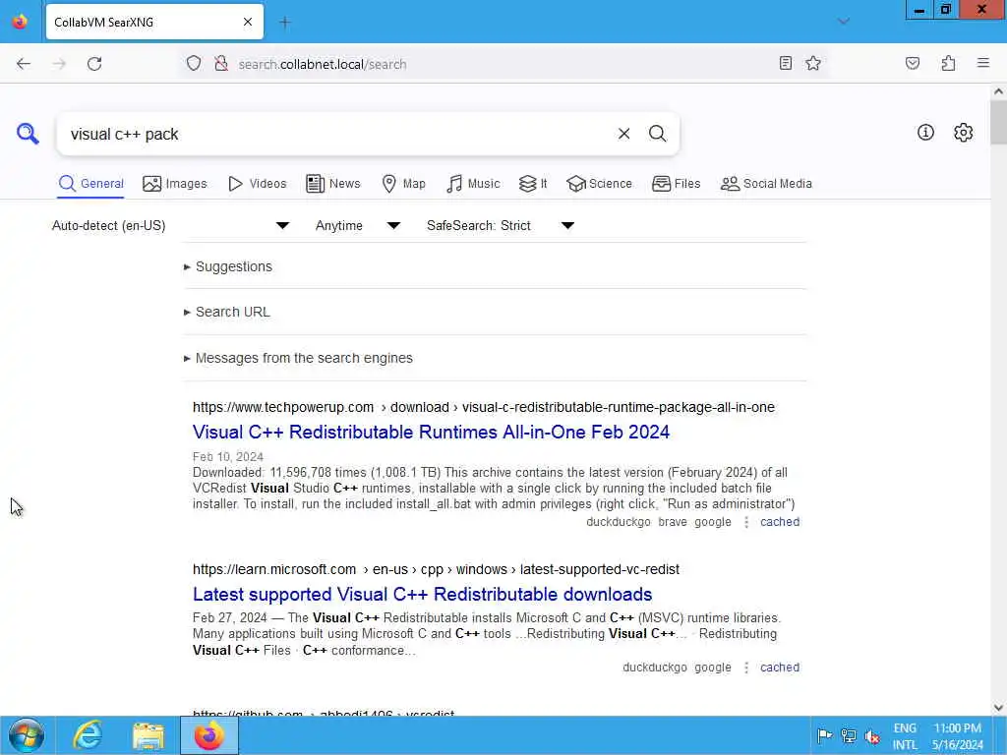The image size is (1007, 755).
Task: Click the techpowerup.com result URL
Action: (484, 408)
